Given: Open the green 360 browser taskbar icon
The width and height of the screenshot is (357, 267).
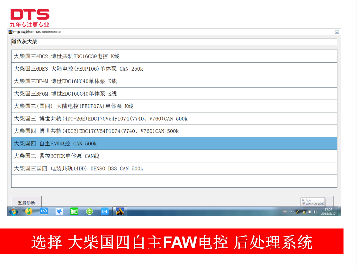Looking at the screenshot, I should (x=89, y=211).
